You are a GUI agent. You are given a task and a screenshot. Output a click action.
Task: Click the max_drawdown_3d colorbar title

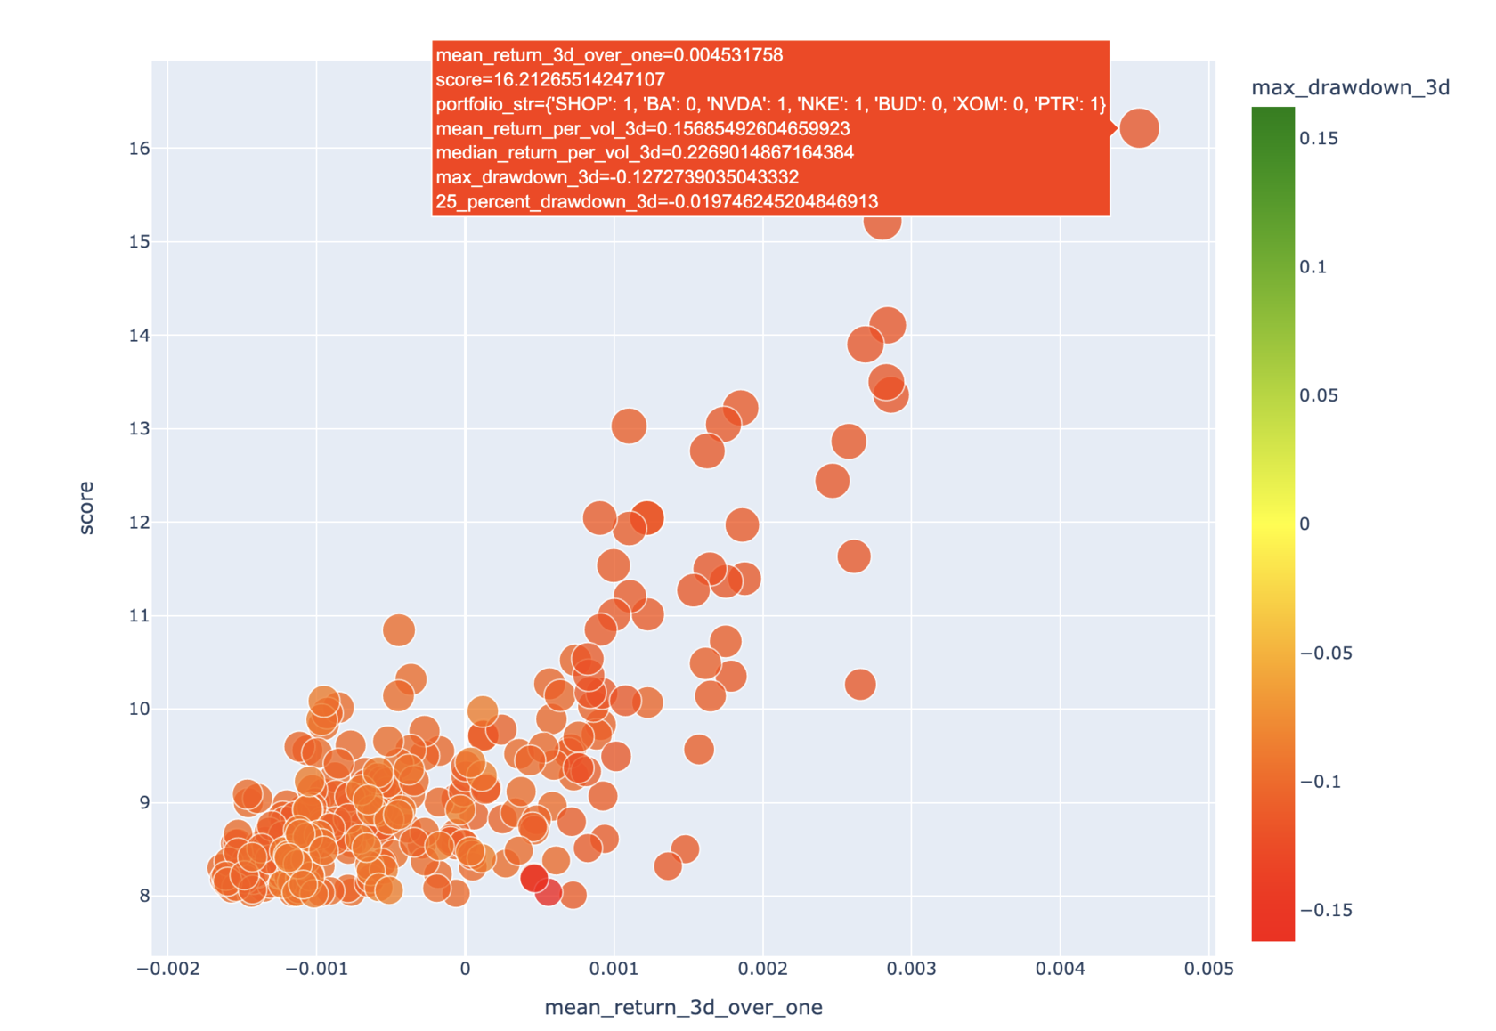(x=1352, y=86)
